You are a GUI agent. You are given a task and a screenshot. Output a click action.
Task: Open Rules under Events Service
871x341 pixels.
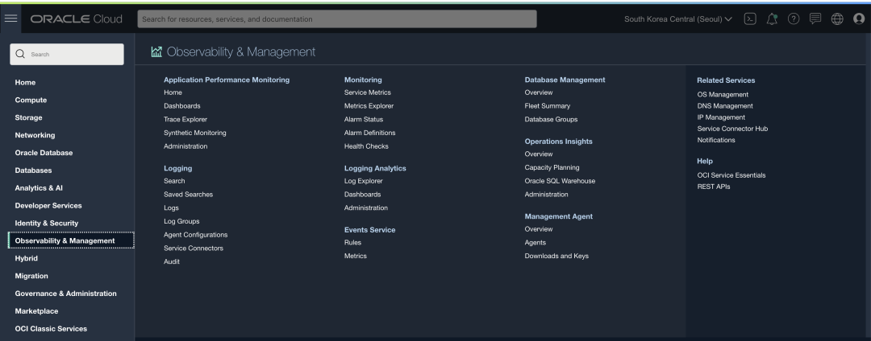click(x=352, y=242)
